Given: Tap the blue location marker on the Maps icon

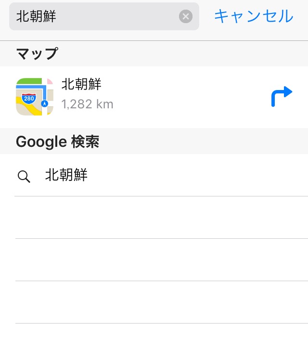Looking at the screenshot, I should (x=45, y=104).
